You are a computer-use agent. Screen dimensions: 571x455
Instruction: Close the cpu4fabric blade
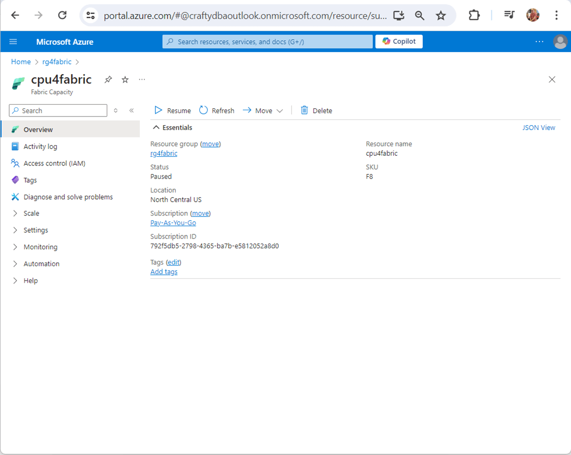point(552,79)
